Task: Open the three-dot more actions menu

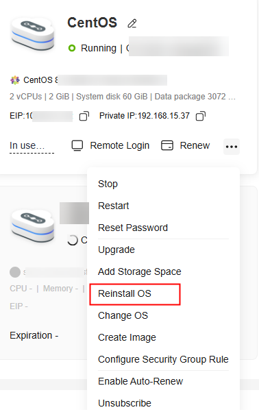Action: tap(232, 146)
